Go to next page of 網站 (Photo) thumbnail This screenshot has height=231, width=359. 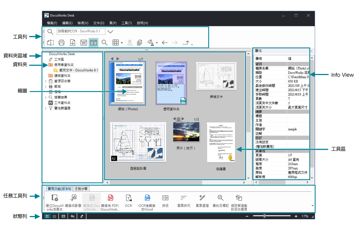click(118, 59)
